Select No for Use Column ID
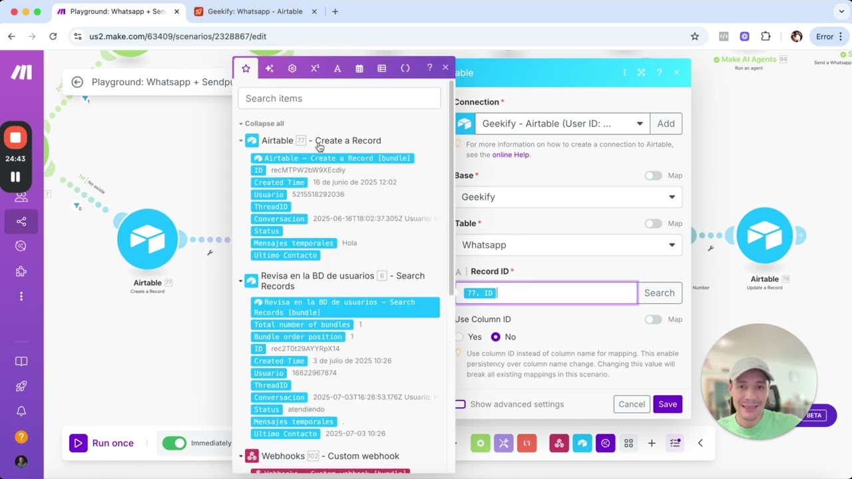This screenshot has width=852, height=479. point(495,337)
